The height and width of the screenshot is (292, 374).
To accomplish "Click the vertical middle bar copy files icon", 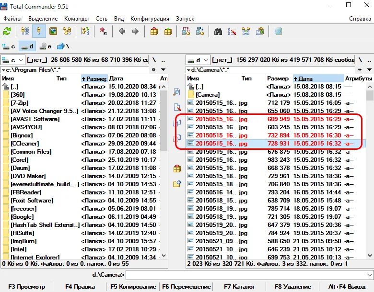I will [177, 123].
